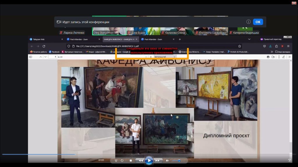Open the Facebook bookmark
The width and height of the screenshot is (298, 167).
54,52
